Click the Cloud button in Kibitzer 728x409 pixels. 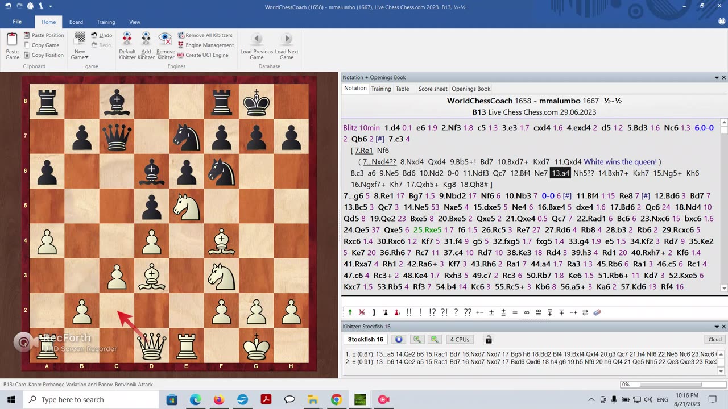coord(715,339)
